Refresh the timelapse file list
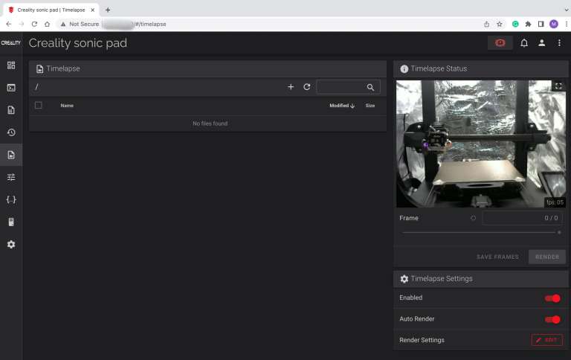Image resolution: width=571 pixels, height=360 pixels. 307,87
